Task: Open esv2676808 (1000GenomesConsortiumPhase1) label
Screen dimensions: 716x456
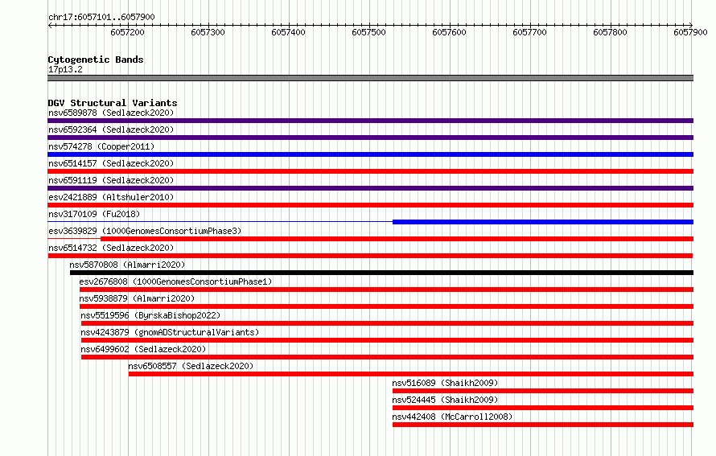Action: [x=176, y=281]
